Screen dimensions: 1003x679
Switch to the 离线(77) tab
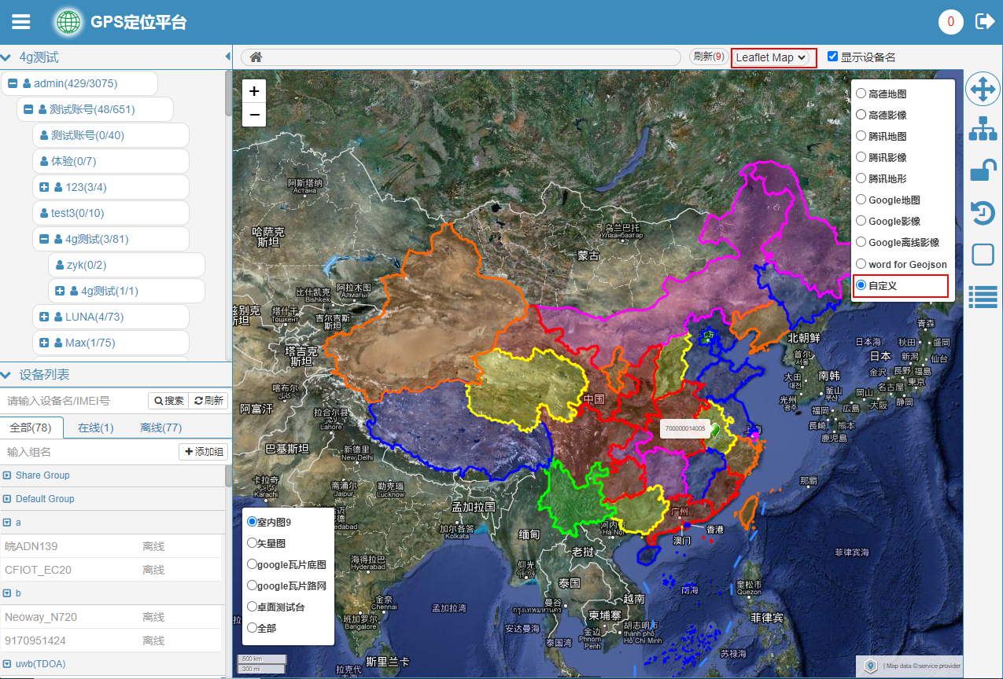160,428
